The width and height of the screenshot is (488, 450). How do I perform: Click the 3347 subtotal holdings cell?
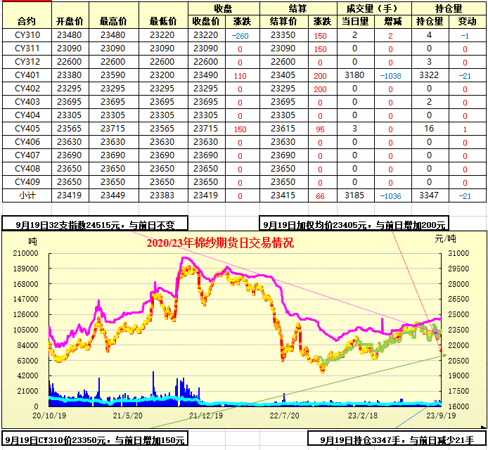pyautogui.click(x=429, y=195)
